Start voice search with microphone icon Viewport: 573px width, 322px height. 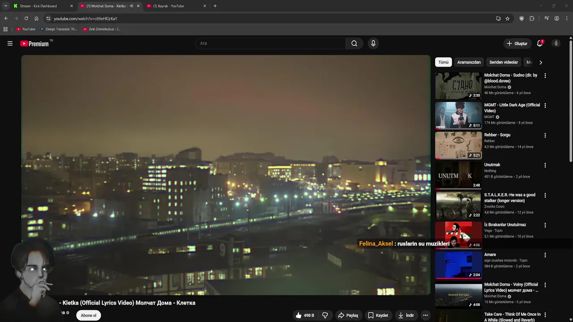(373, 43)
